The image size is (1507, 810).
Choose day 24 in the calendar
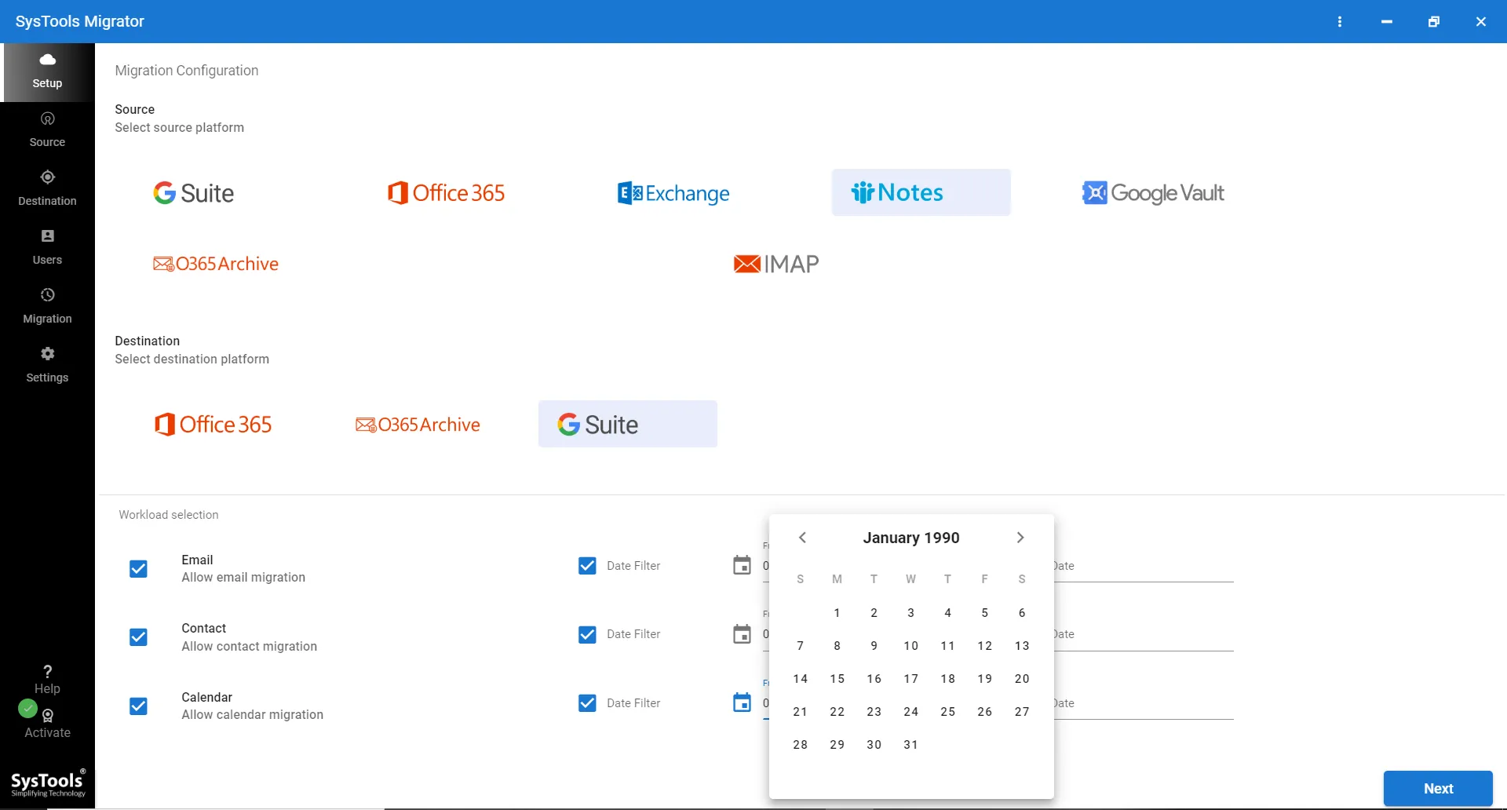pyautogui.click(x=911, y=712)
